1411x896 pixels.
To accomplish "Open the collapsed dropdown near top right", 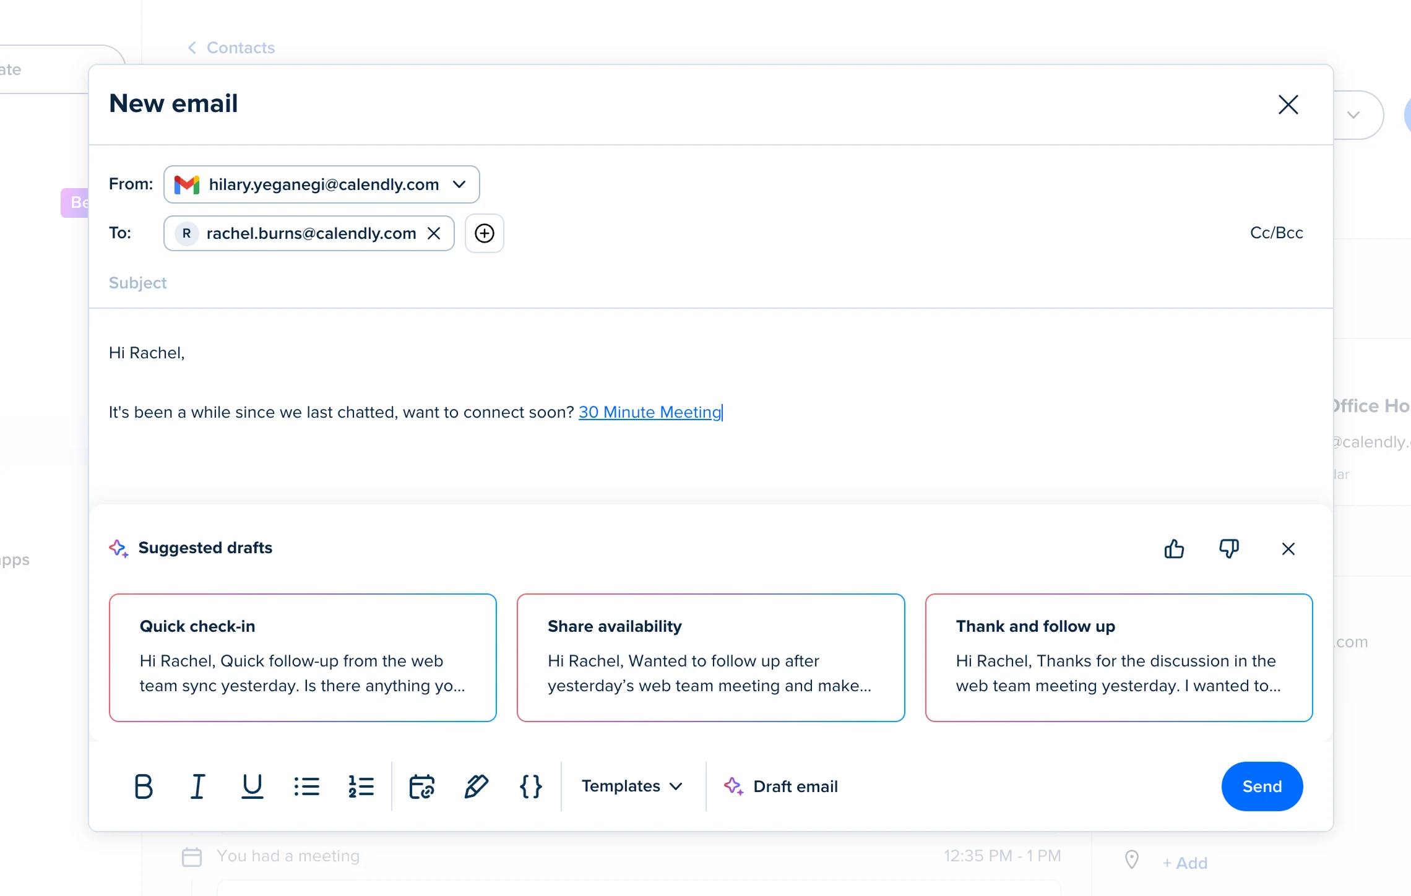I will coord(1353,114).
